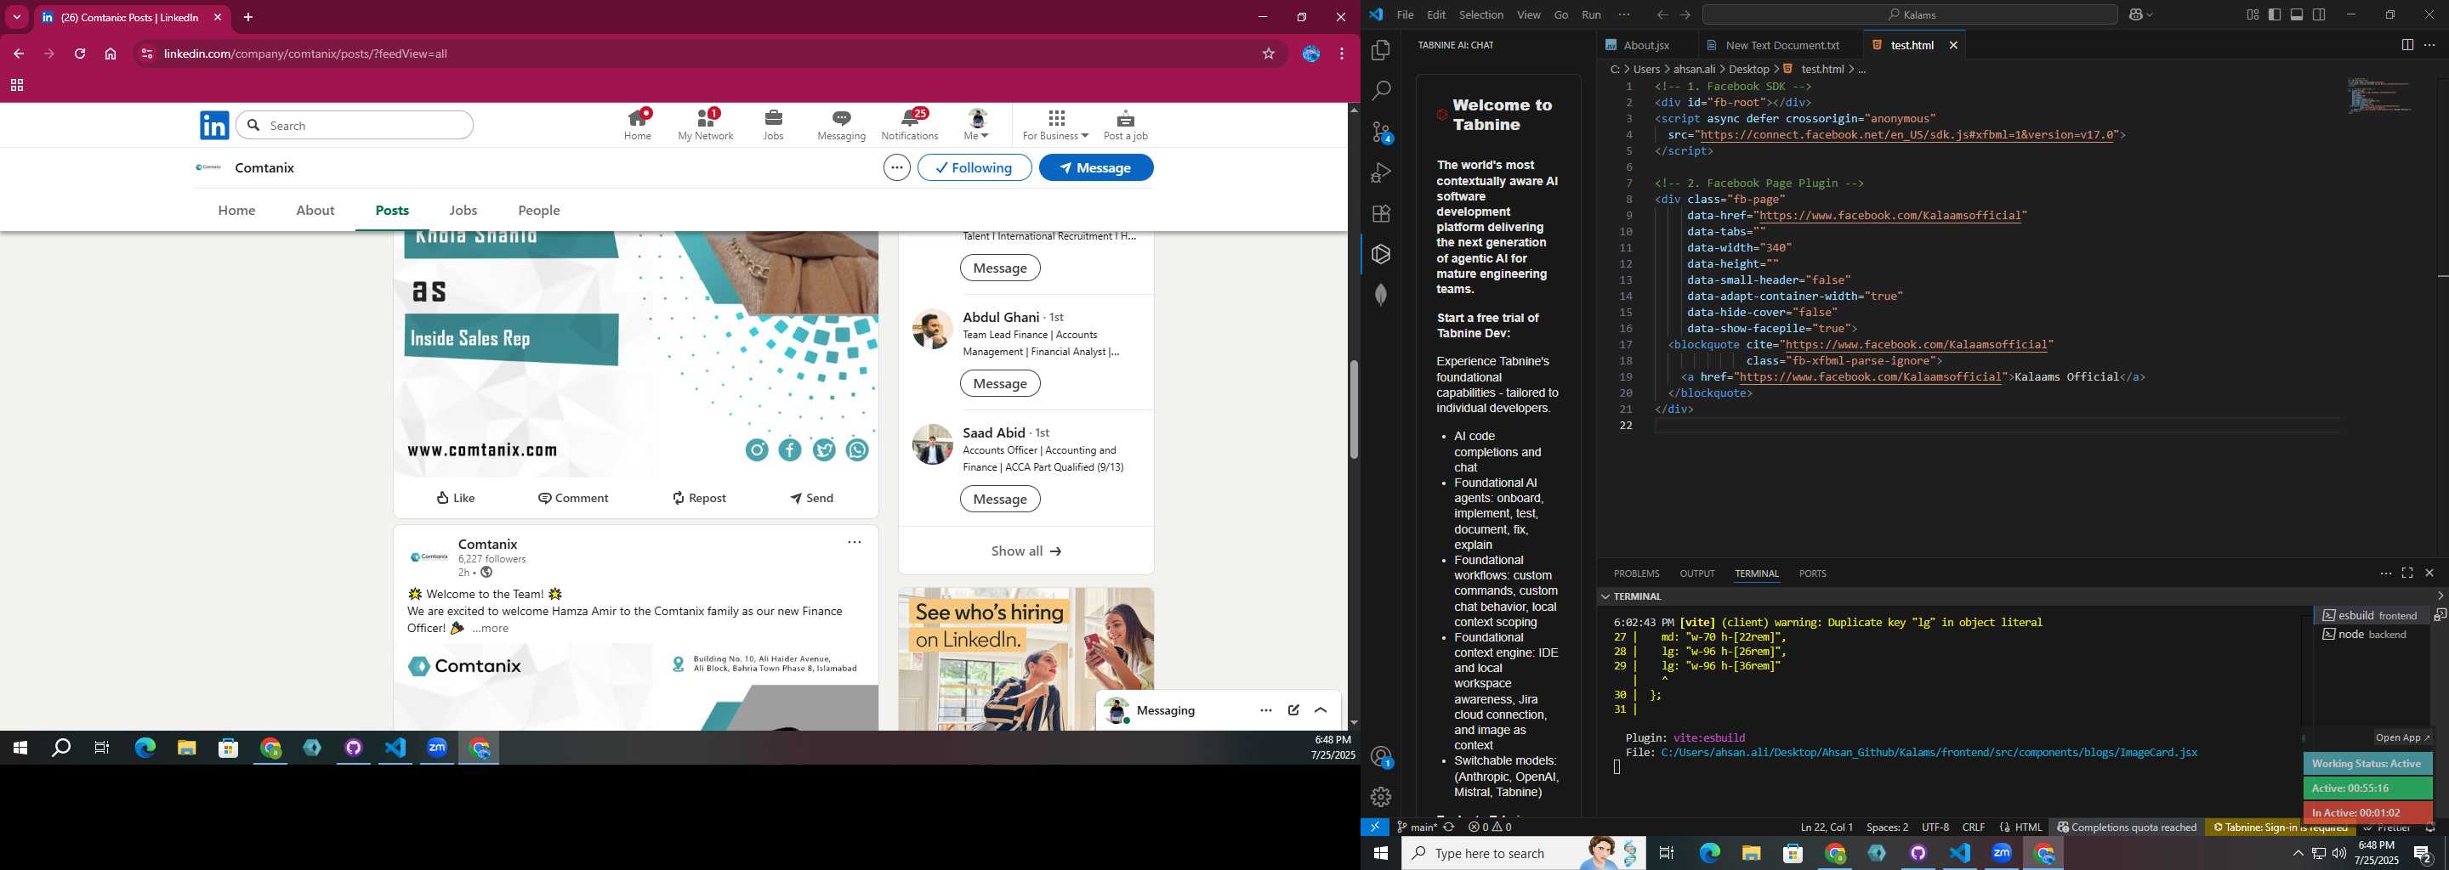2449x870 pixels.
Task: Click blue Message button for Comtanix
Action: click(x=1096, y=167)
